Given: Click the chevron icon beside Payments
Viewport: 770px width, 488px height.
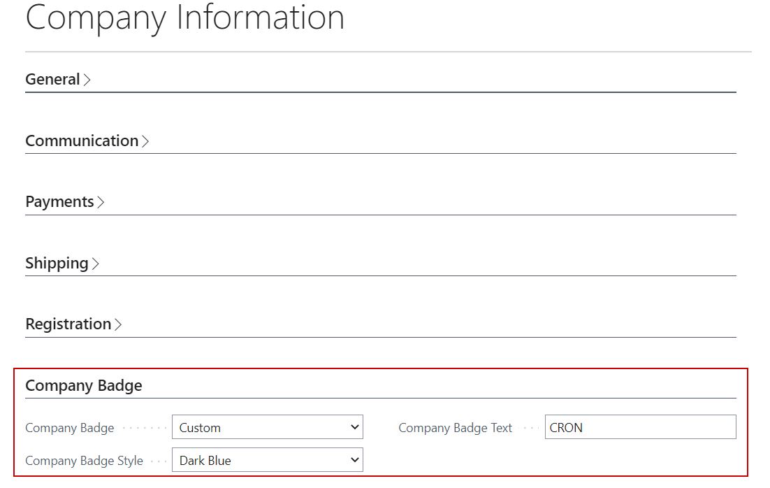Looking at the screenshot, I should [101, 202].
